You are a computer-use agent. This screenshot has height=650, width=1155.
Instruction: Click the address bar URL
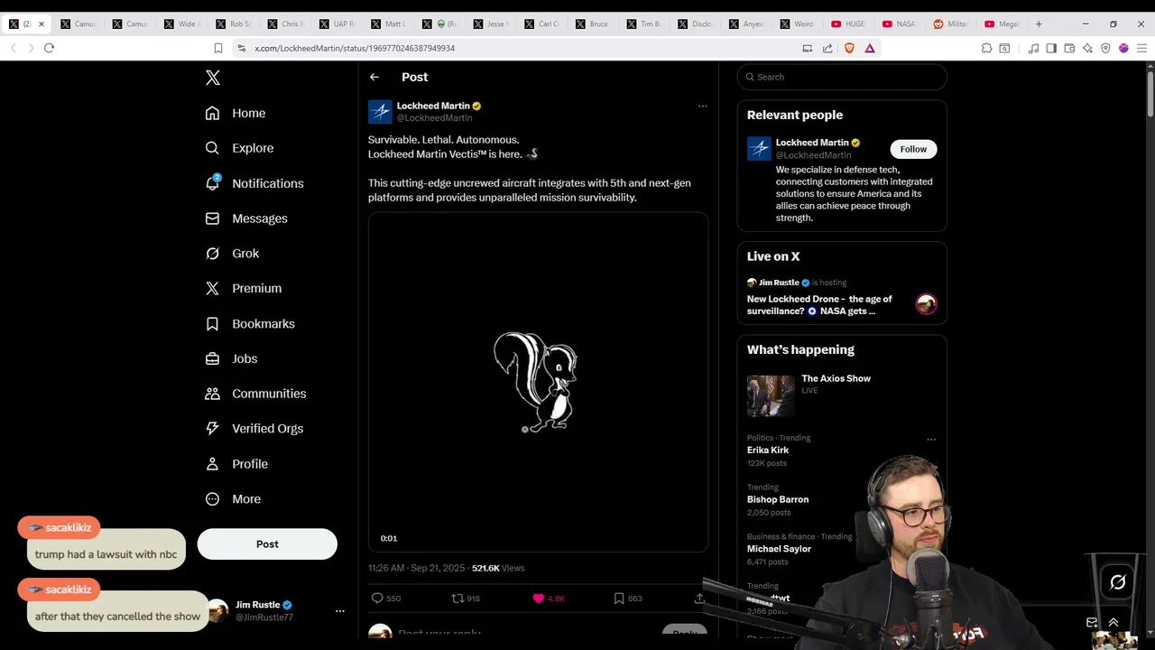[355, 48]
